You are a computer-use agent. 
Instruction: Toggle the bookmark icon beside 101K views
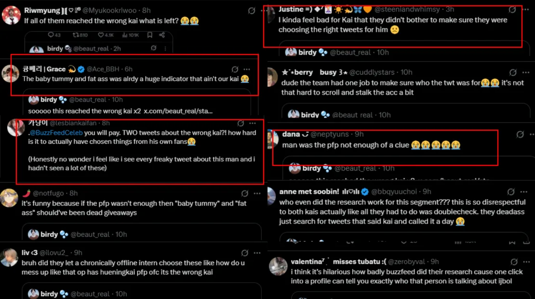[150, 35]
